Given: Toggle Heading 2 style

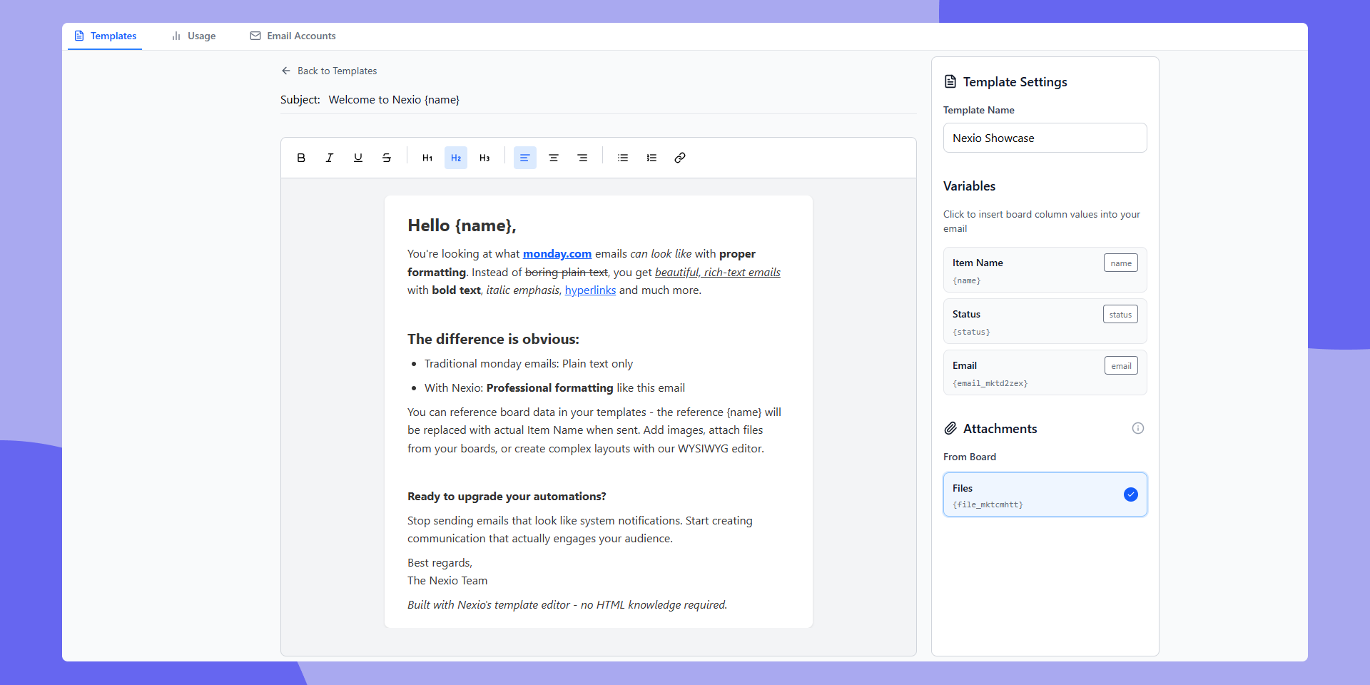Looking at the screenshot, I should tap(456, 158).
